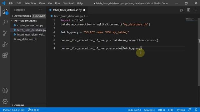Image resolution: width=200 pixels, height=112 pixels.
Task: Minimize the Visual Studio Code window
Action: (176, 3)
